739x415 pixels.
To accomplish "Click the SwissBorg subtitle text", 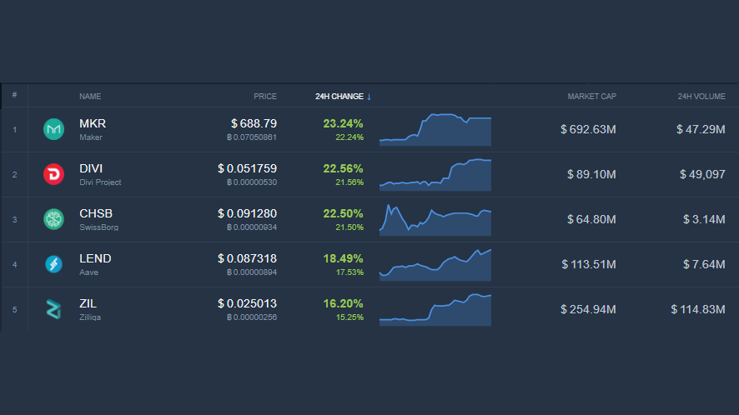I will click(x=98, y=227).
